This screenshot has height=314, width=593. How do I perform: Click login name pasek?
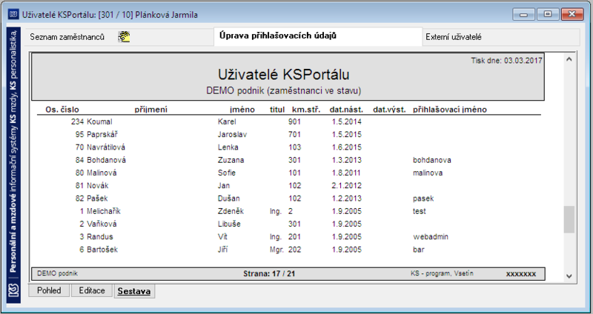tap(423, 198)
